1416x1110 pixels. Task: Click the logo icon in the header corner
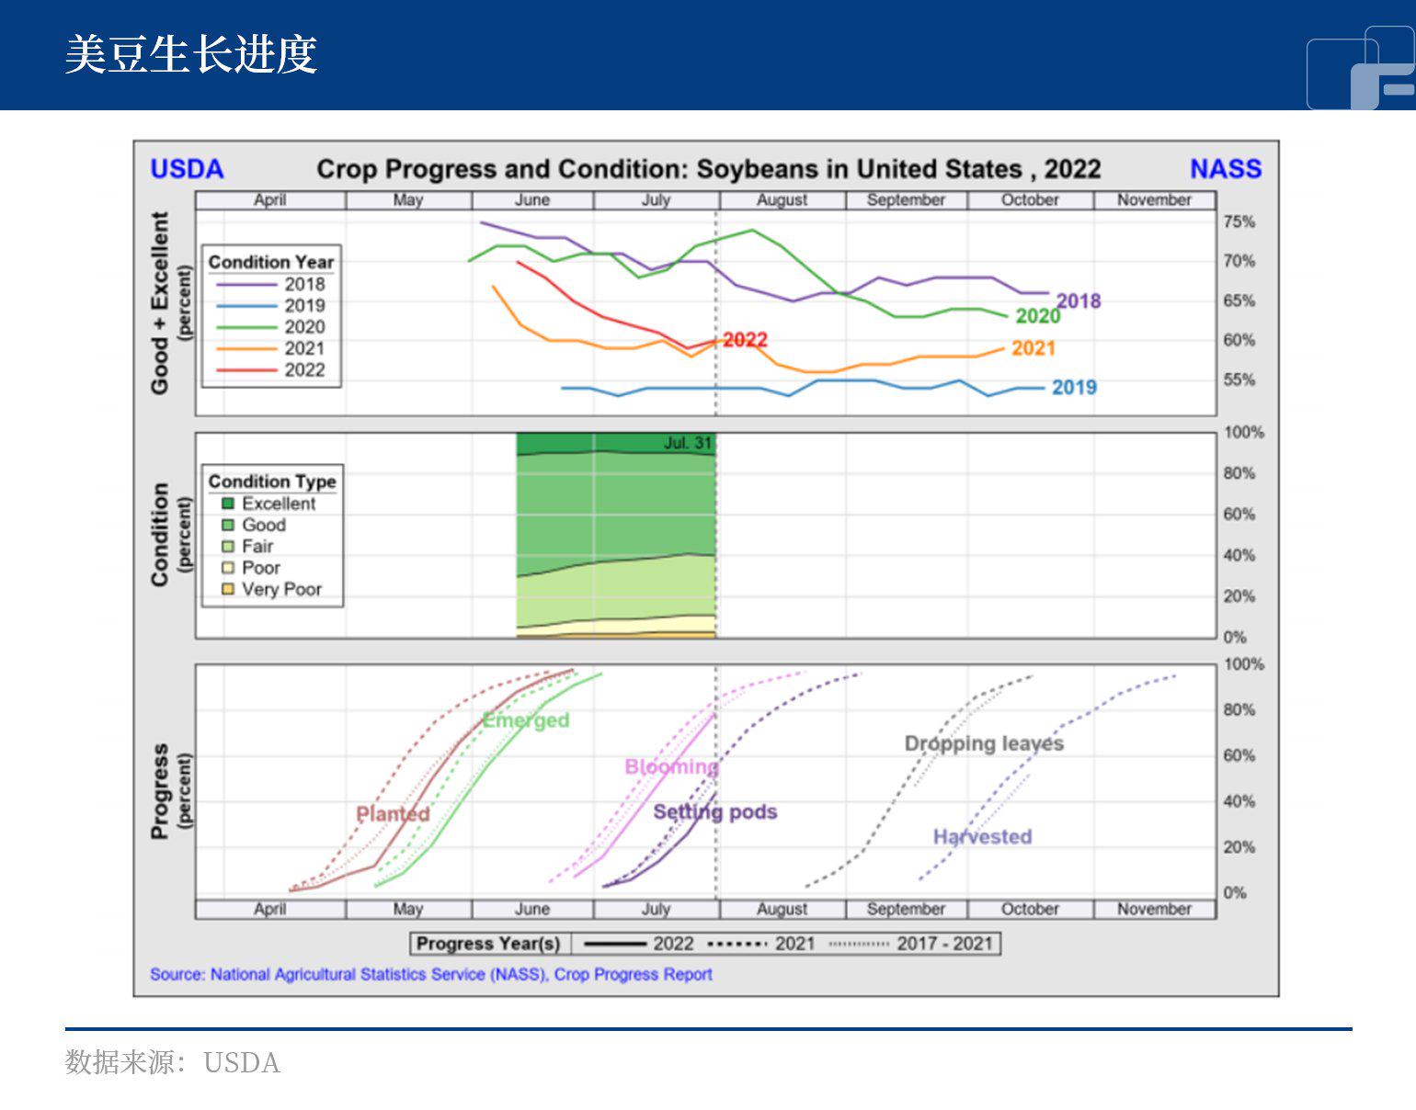(1359, 70)
